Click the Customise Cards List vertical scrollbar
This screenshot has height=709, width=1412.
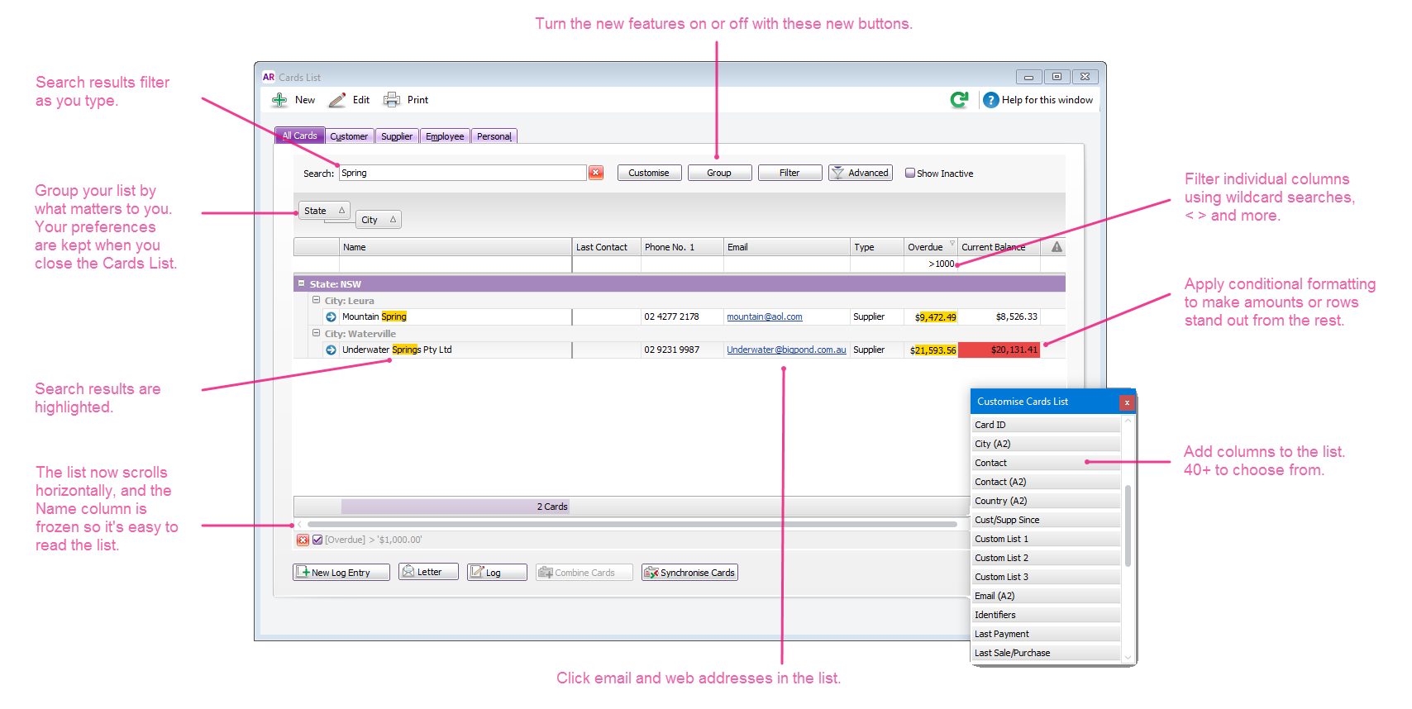click(x=1128, y=526)
